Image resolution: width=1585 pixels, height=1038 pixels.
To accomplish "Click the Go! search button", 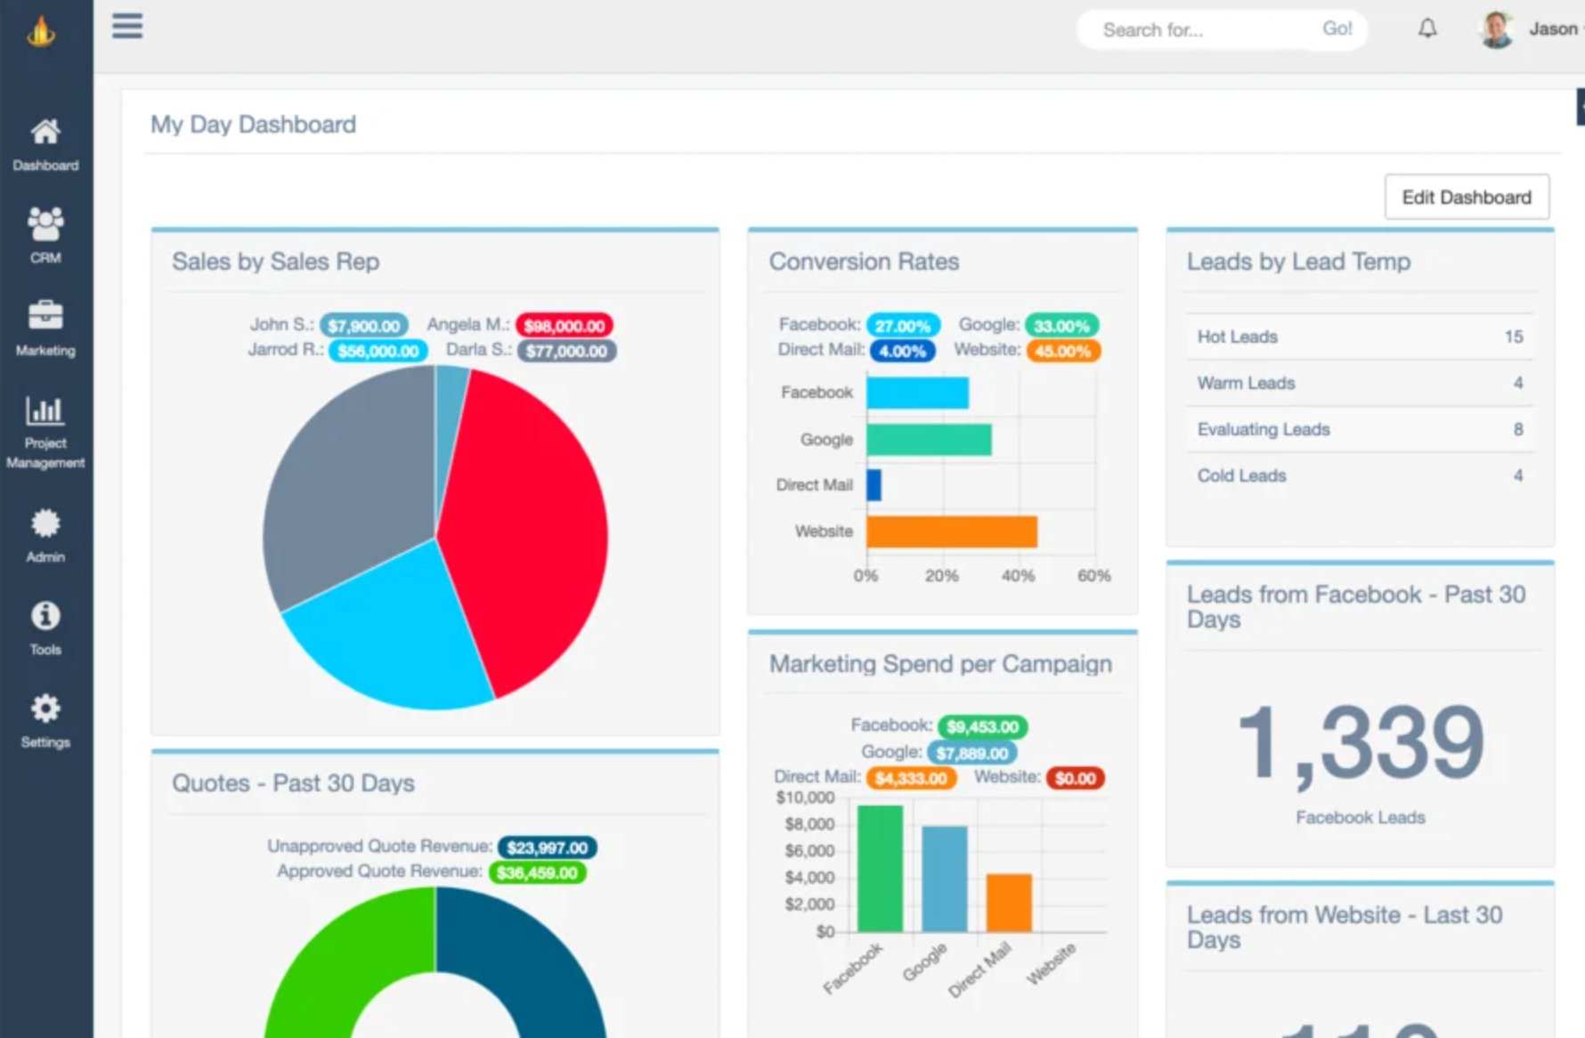I will point(1337,28).
